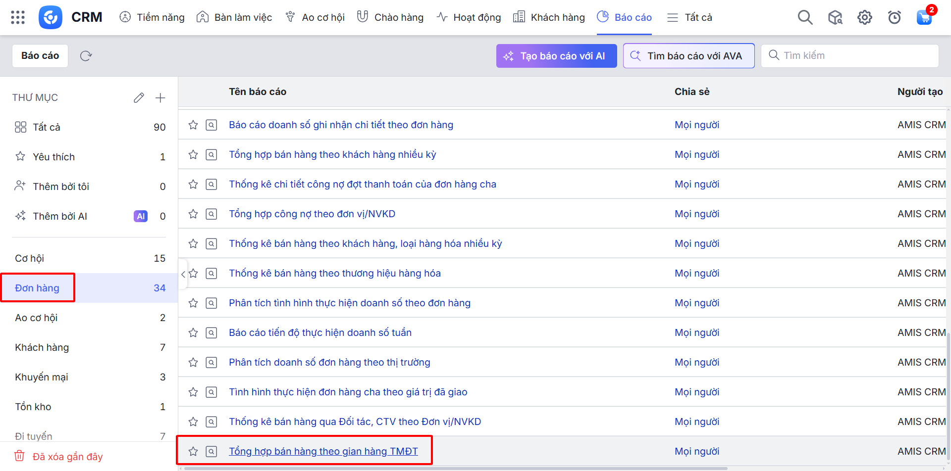Image resolution: width=951 pixels, height=471 pixels.
Task: Go to the Hoạt động tab
Action: tap(469, 17)
